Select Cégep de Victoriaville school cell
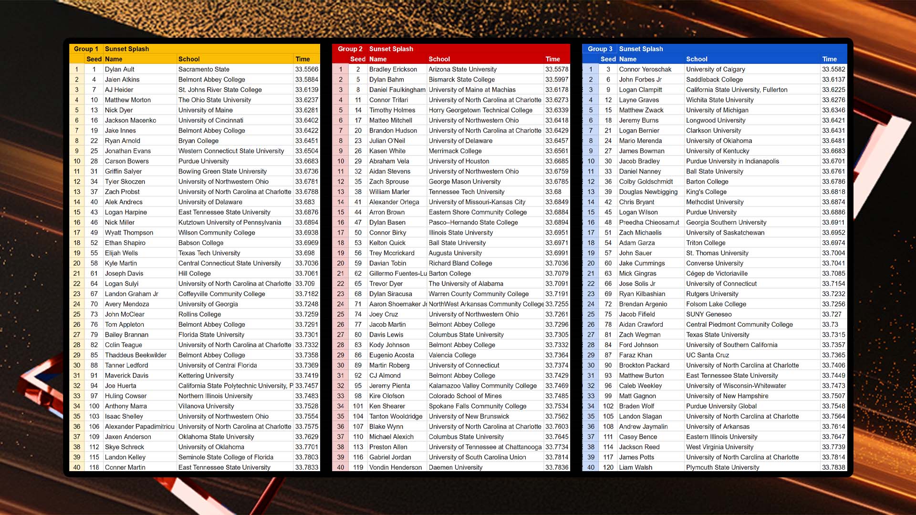916x515 pixels. pos(717,273)
